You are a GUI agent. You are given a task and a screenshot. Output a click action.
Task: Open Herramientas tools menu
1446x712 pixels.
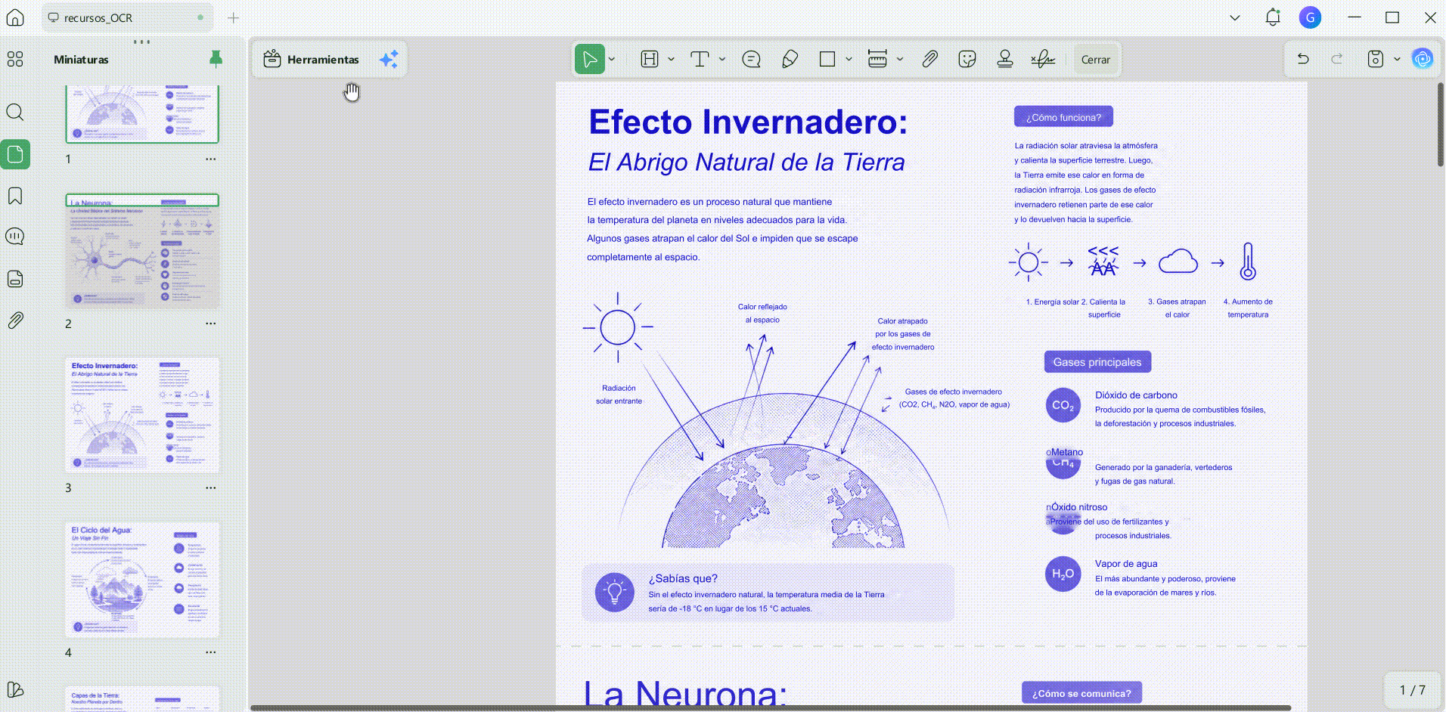pyautogui.click(x=311, y=59)
